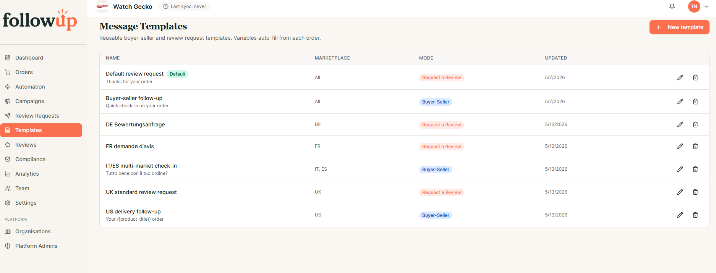Go to Compliance
The width and height of the screenshot is (716, 273).
tap(41, 159)
